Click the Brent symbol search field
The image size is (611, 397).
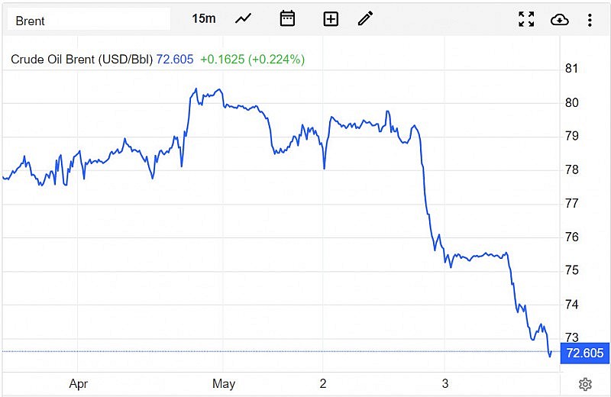tap(88, 20)
